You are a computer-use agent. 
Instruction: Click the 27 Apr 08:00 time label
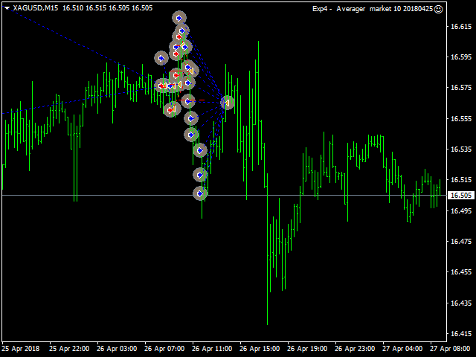coord(450,349)
